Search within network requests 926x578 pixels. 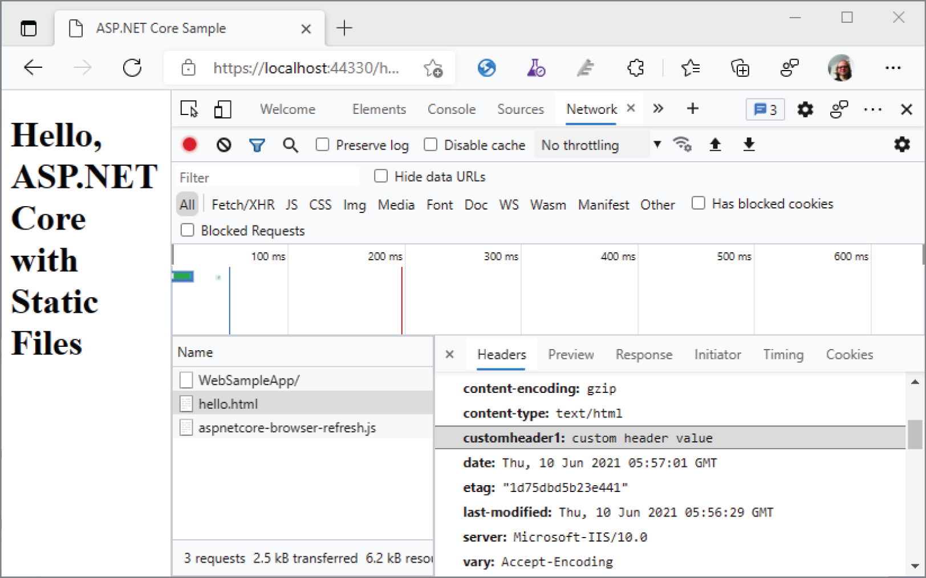coord(291,145)
